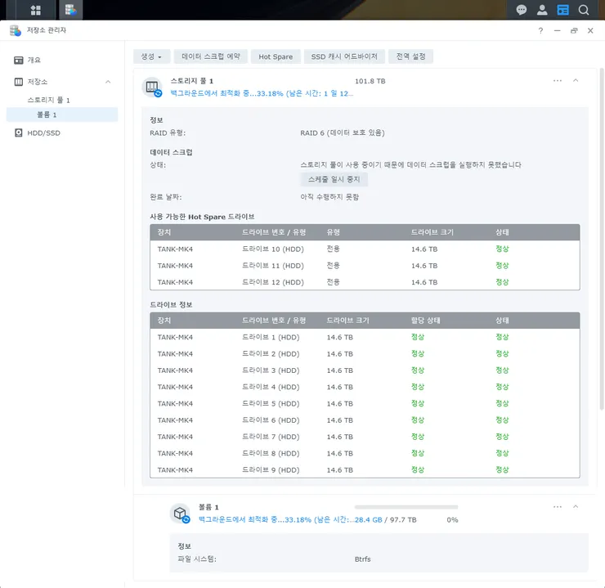Screen dimensions: 605x588
Task: Click the 유형 header in Hot Spare table
Action: pyautogui.click(x=334, y=232)
